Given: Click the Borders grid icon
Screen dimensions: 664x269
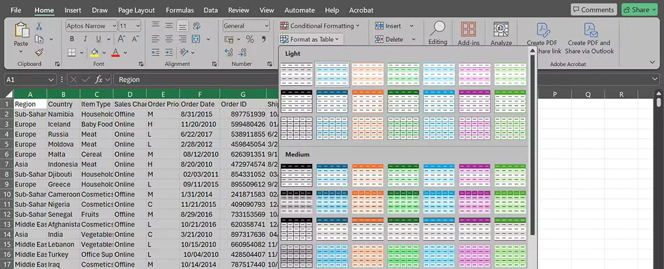Looking at the screenshot, I should 72,52.
